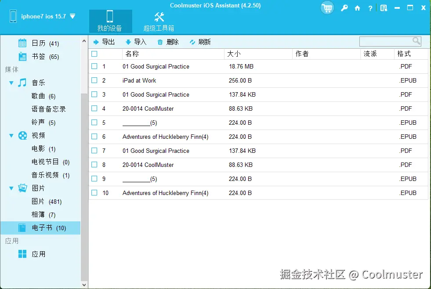Viewport: 431px width, 289px height.
Task: Select 电影 (1) in sidebar
Action: [x=43, y=148]
